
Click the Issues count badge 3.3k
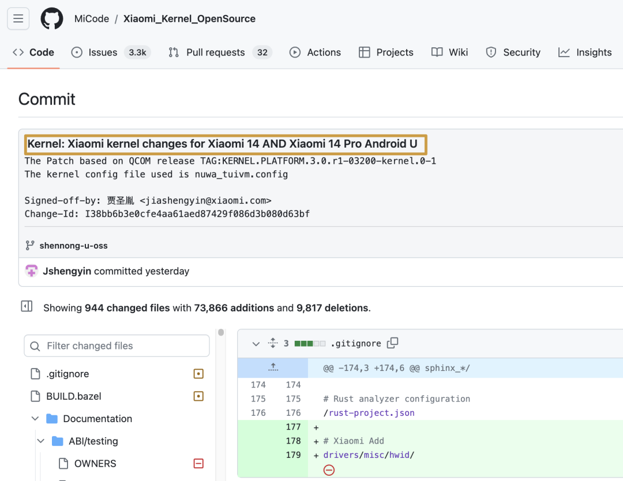137,52
